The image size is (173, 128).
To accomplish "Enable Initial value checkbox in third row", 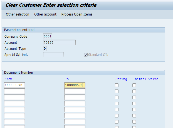I will (x=134, y=97).
